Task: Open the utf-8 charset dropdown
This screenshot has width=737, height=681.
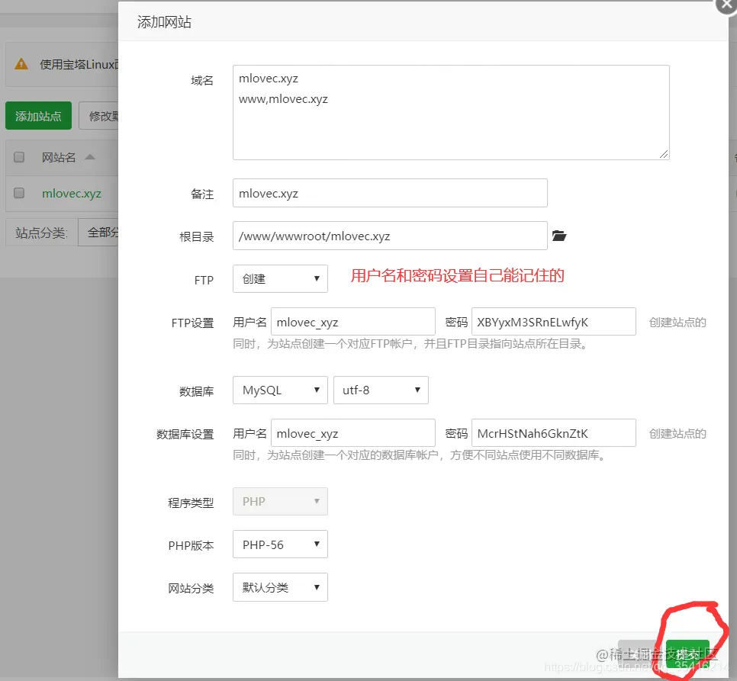Action: coord(381,390)
